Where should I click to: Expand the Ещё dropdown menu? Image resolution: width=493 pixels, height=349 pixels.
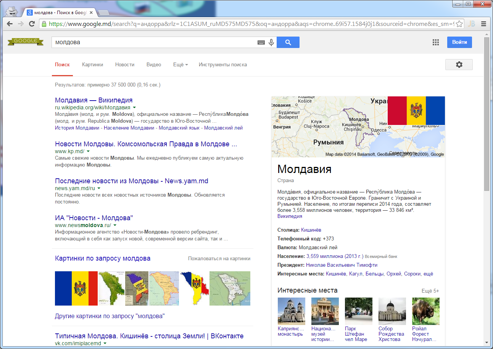pos(180,65)
